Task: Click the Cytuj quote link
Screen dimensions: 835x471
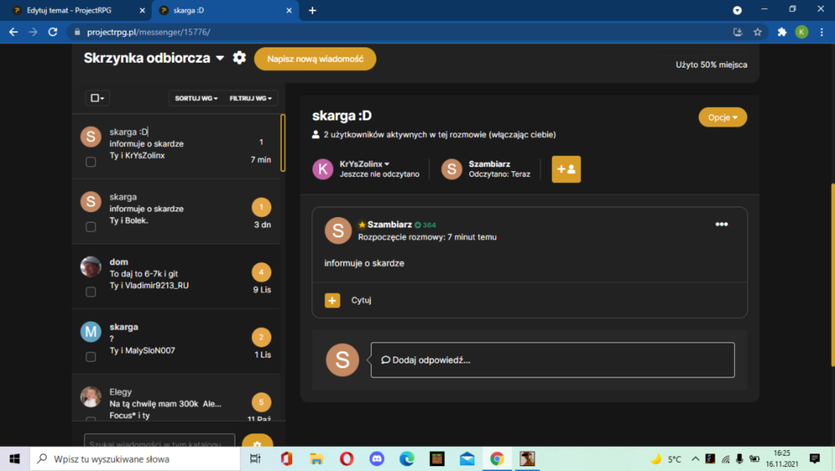Action: pos(361,300)
